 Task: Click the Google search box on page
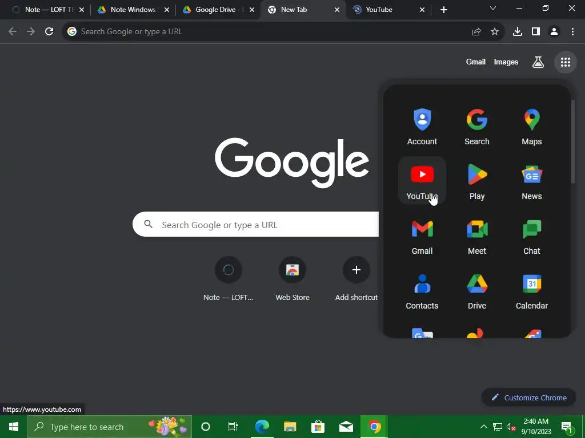pos(255,225)
